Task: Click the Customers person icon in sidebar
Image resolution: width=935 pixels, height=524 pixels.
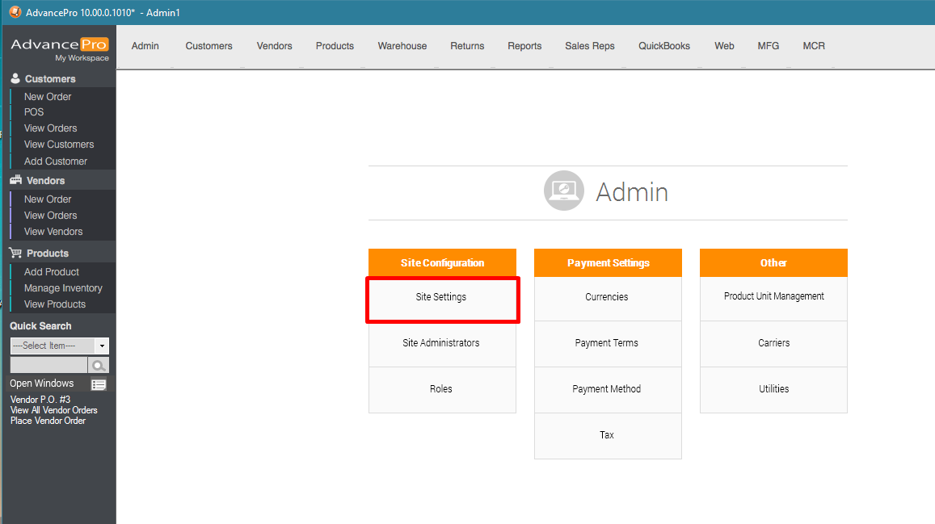Action: point(15,79)
